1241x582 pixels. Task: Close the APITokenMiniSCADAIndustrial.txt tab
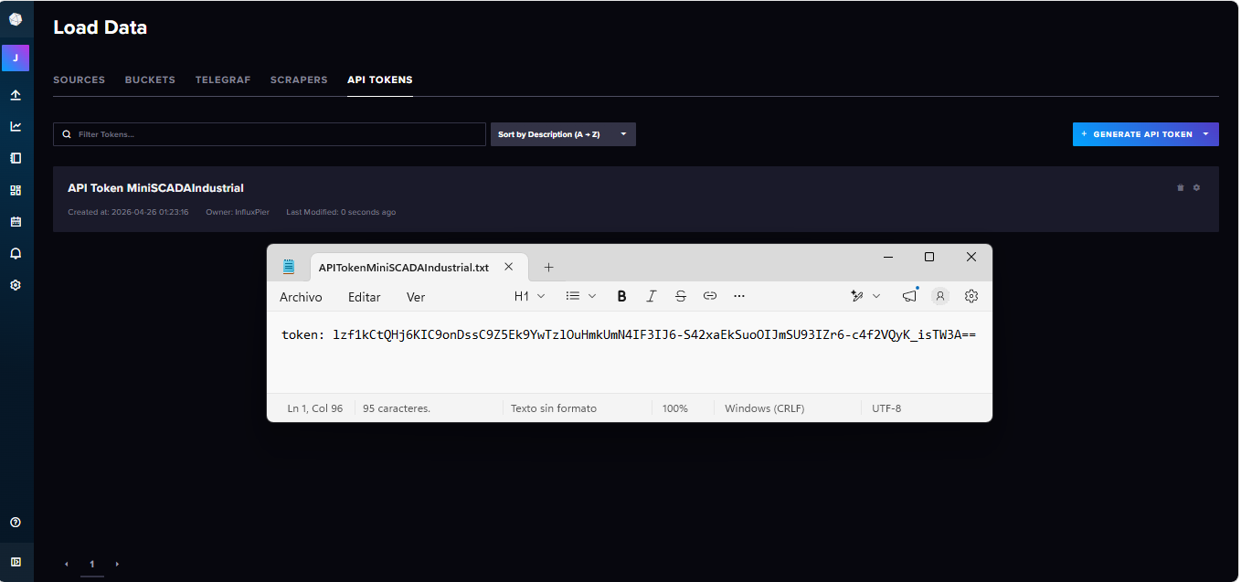pos(509,267)
